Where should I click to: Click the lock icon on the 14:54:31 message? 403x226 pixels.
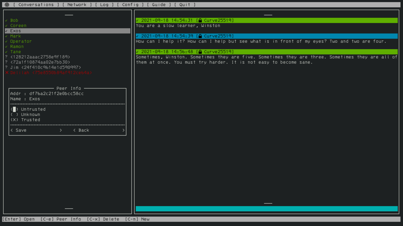(x=200, y=20)
